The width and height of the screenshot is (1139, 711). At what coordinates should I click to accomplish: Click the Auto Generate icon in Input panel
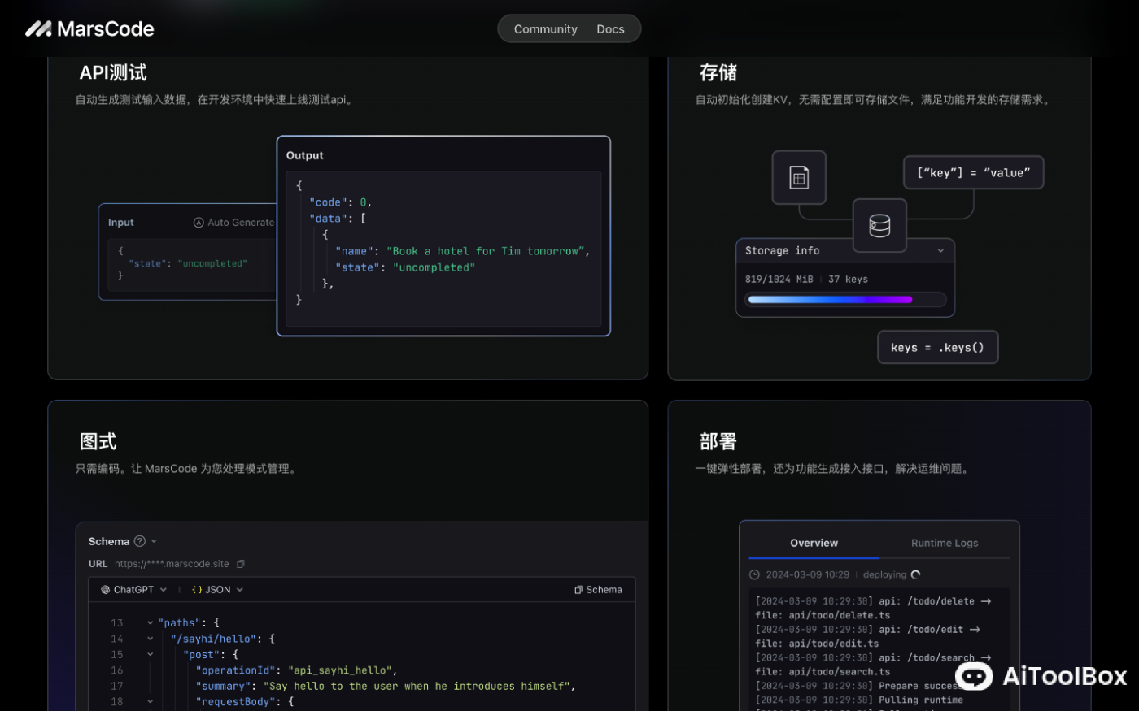pyautogui.click(x=198, y=222)
